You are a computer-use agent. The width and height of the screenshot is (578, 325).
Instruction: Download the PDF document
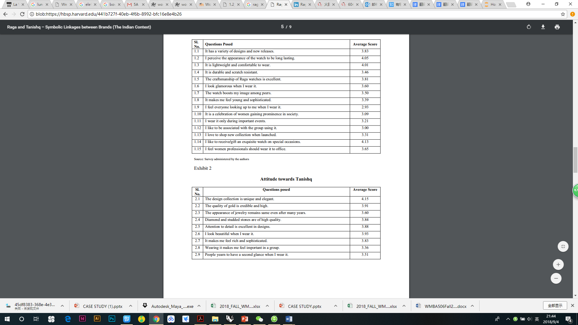tap(543, 27)
